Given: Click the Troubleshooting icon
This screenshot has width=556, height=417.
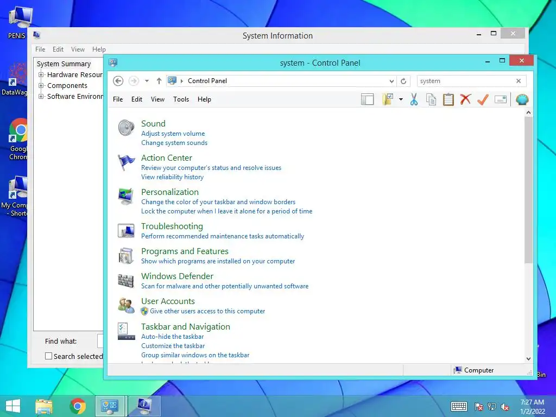Looking at the screenshot, I should tap(126, 230).
